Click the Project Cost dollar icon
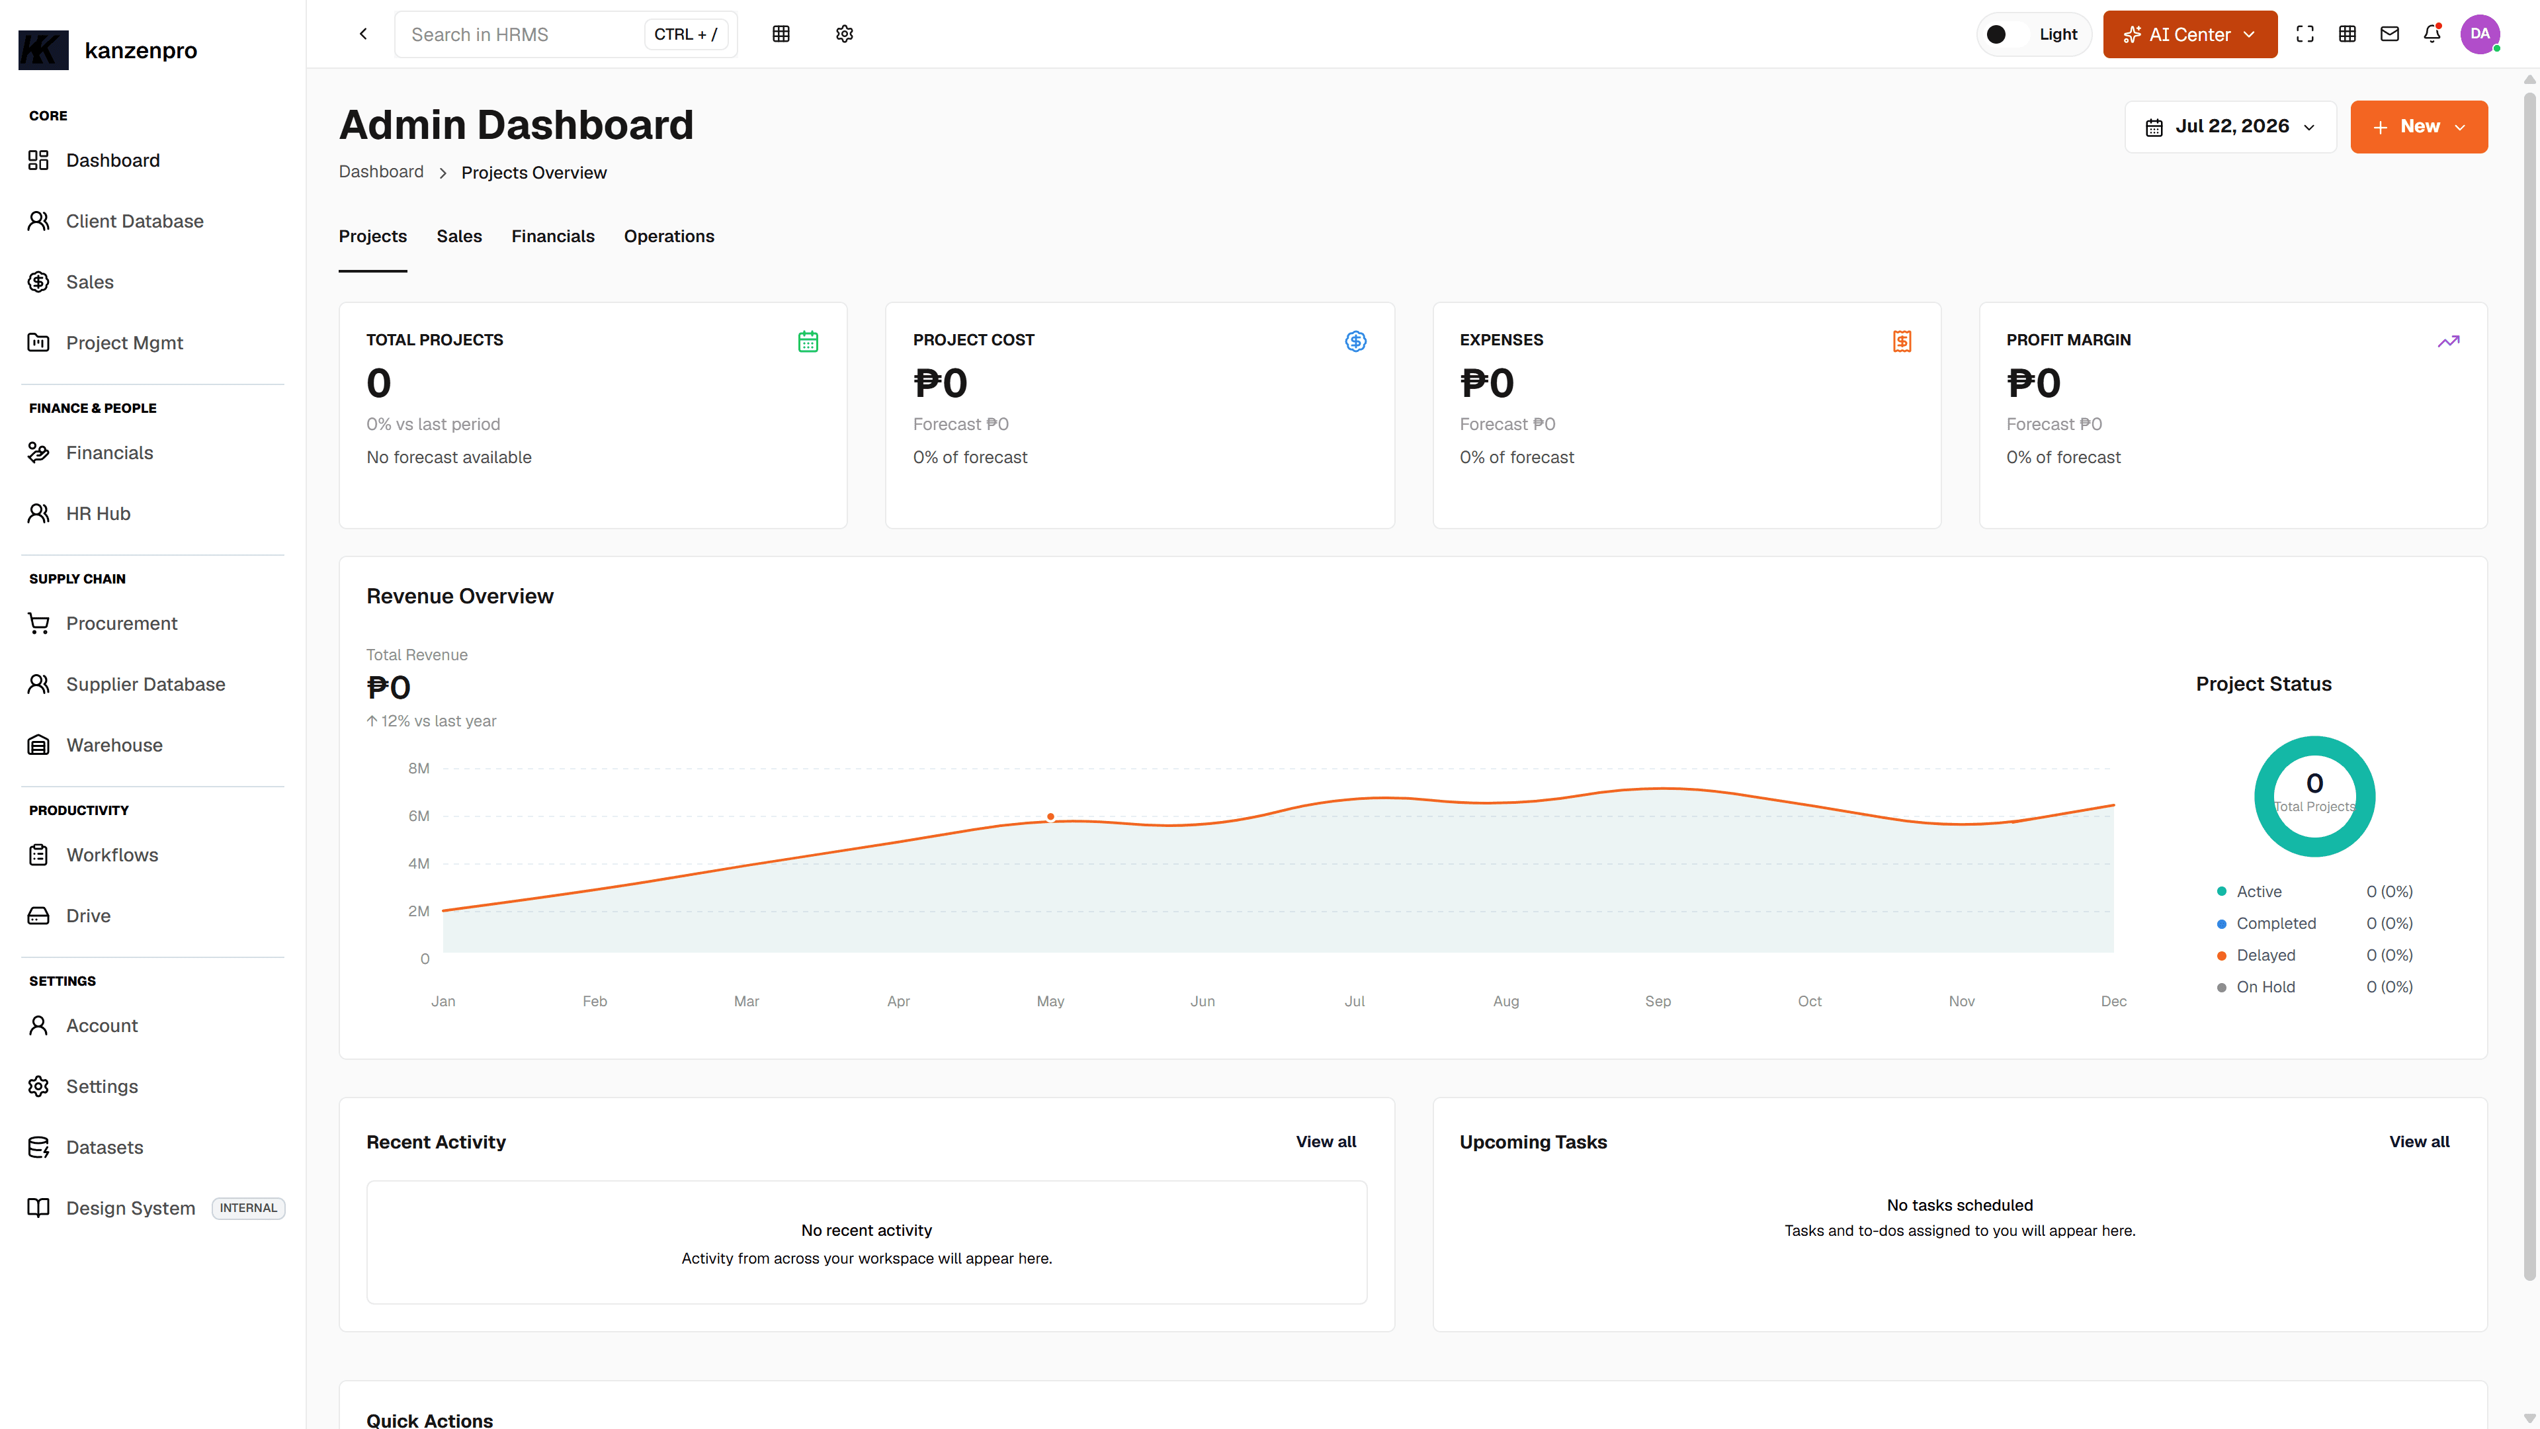 point(1356,341)
